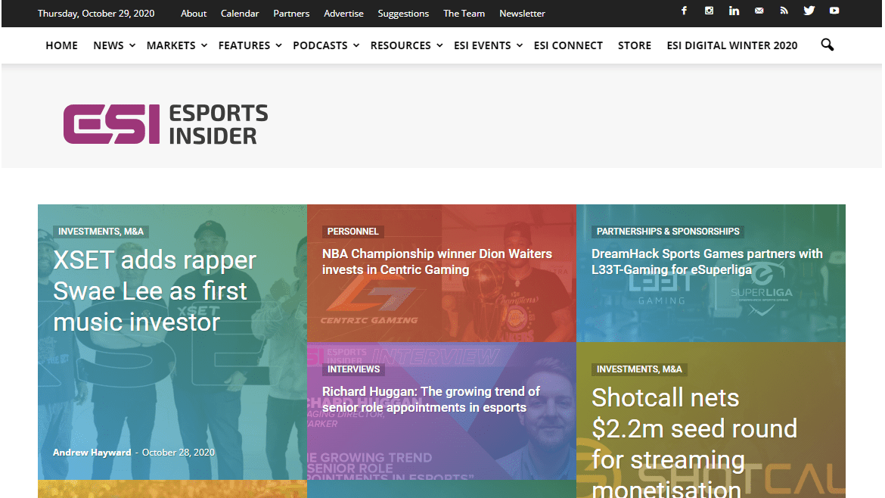Expand the Podcasts dropdown menu
Viewport: 885px width, 498px height.
tap(325, 45)
